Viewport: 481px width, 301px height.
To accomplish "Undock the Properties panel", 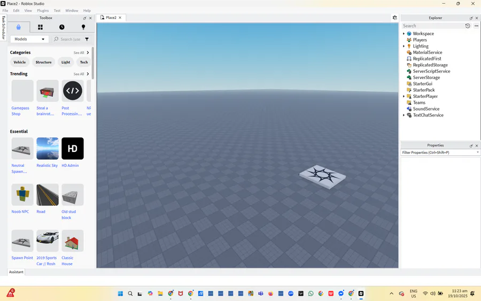I will 471,145.
